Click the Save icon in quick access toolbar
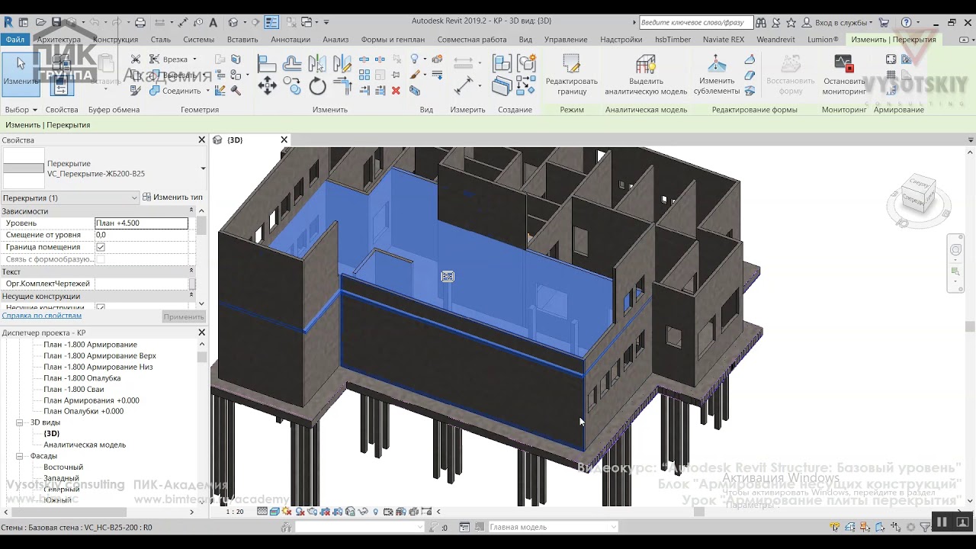This screenshot has width=976, height=549. pos(56,22)
